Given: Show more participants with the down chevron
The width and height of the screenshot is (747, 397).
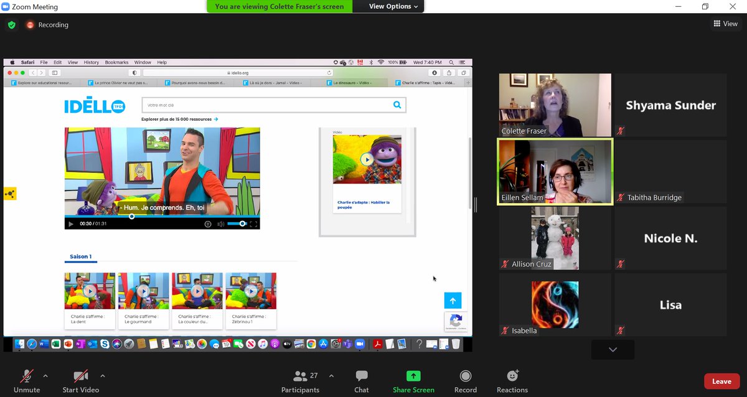Looking at the screenshot, I should [613, 350].
